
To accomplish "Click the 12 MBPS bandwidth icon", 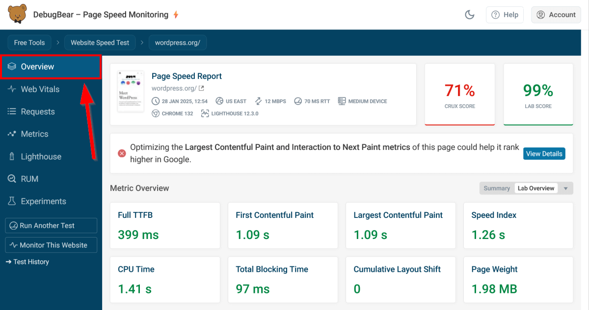I will 259,101.
